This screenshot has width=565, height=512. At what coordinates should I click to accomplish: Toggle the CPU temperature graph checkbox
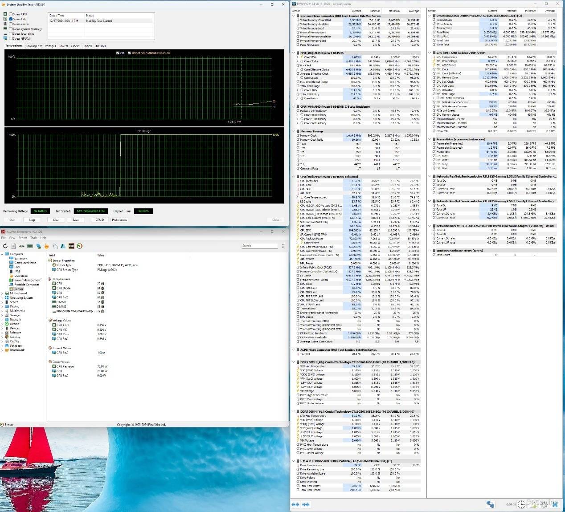[x=118, y=53]
